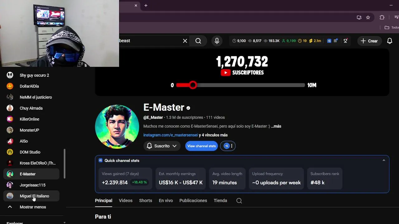This screenshot has width=399, height=224.
Task: Show y 4 vínculos más links
Action: point(213,135)
